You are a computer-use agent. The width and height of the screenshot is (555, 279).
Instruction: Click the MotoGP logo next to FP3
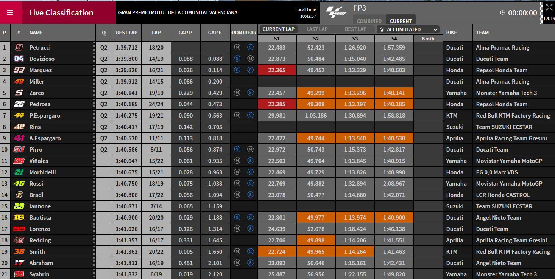(x=336, y=12)
